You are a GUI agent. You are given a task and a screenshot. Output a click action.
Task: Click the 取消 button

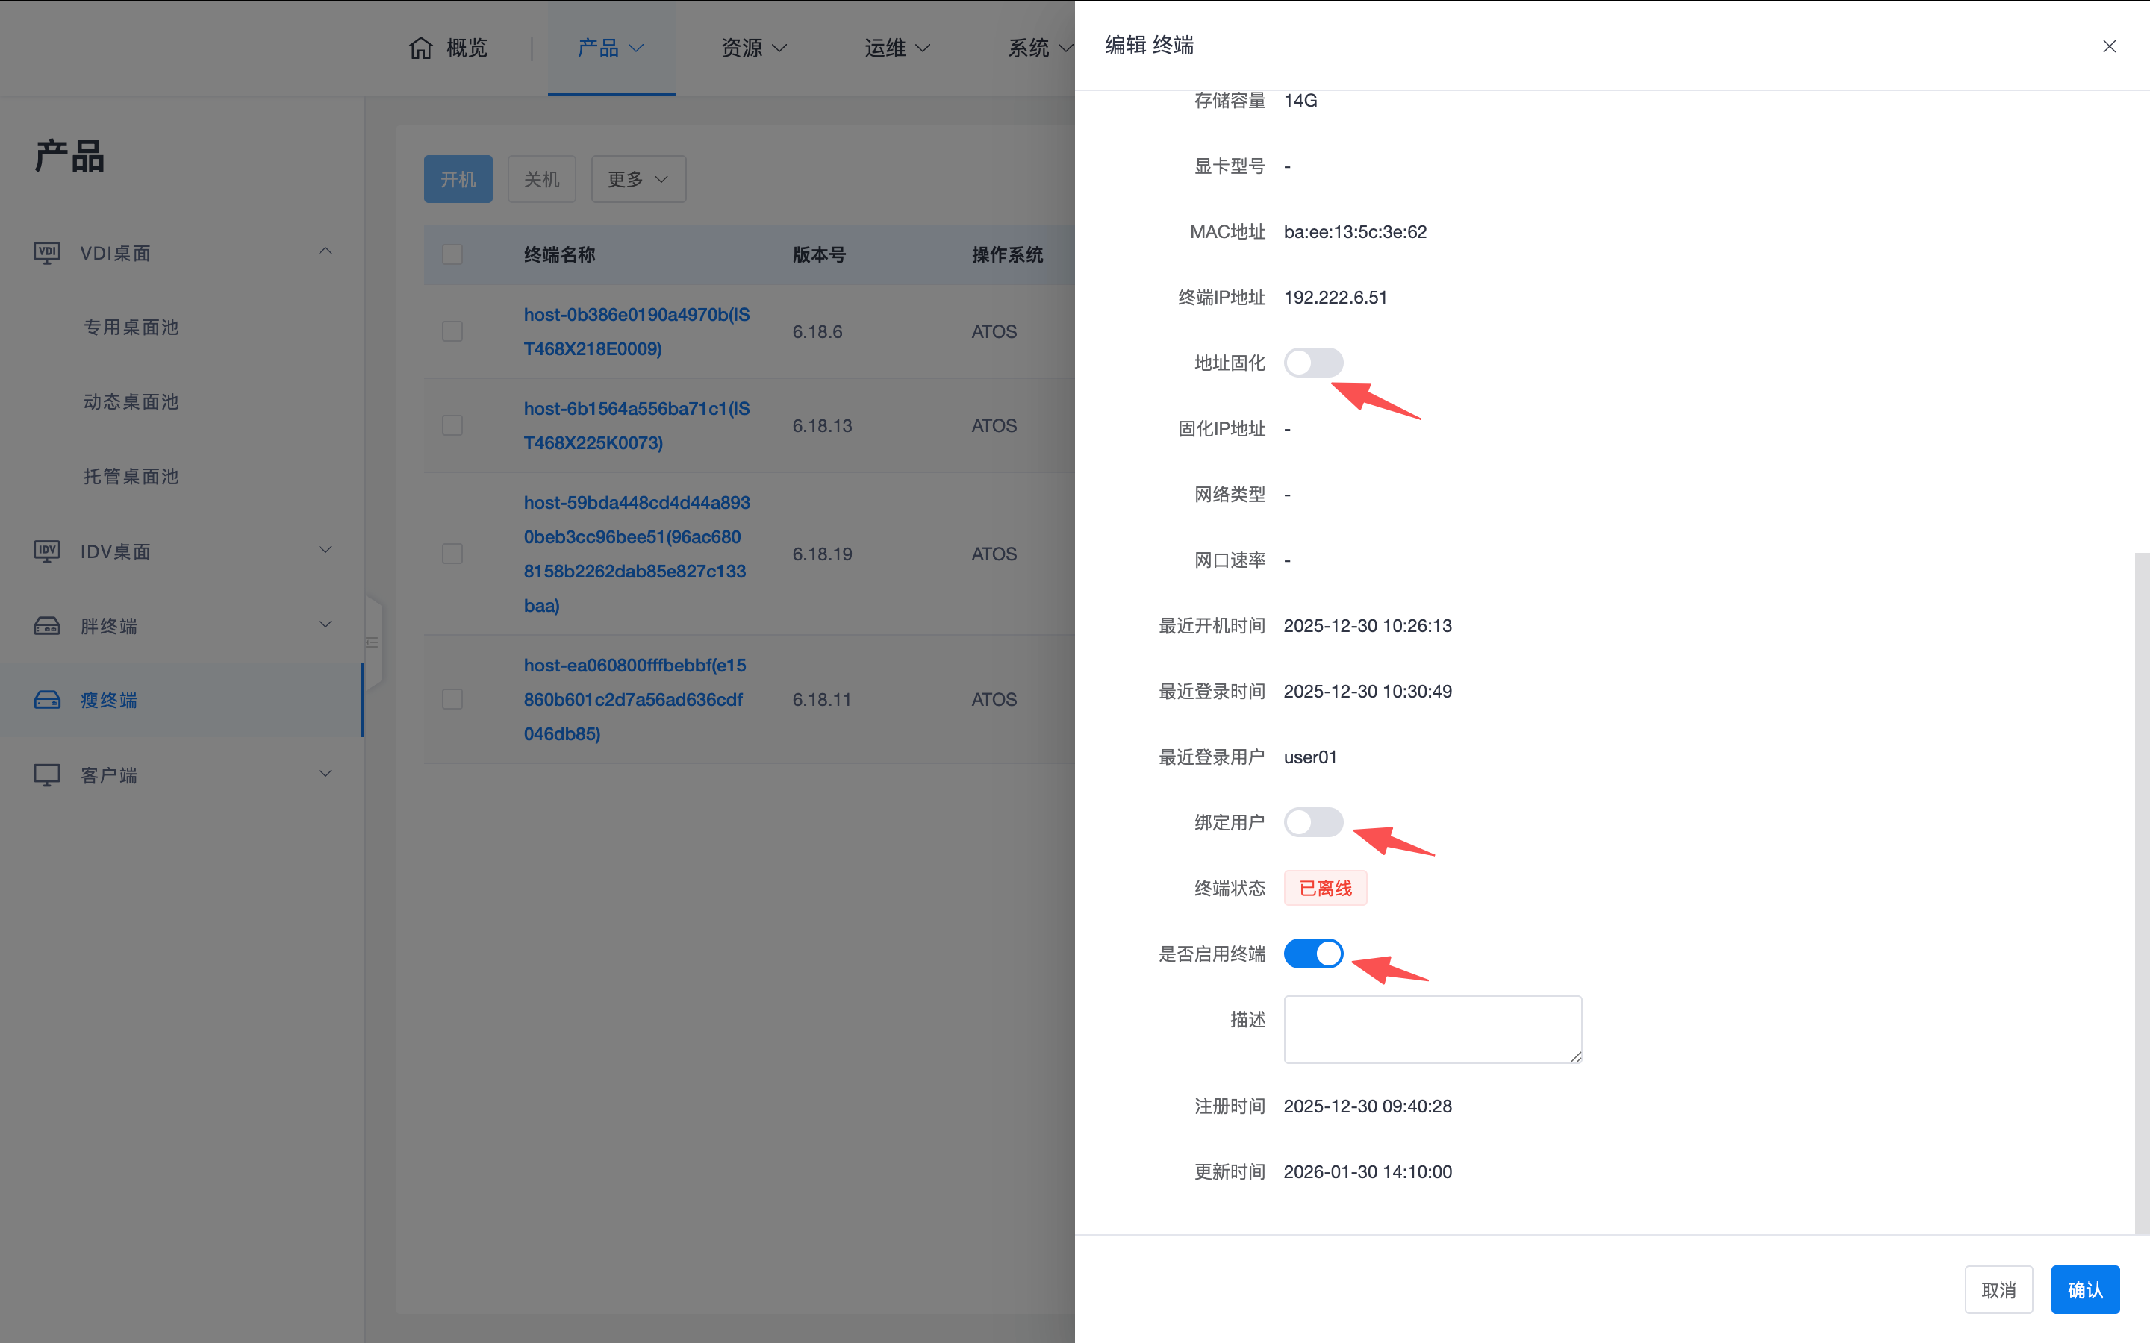point(1998,1290)
